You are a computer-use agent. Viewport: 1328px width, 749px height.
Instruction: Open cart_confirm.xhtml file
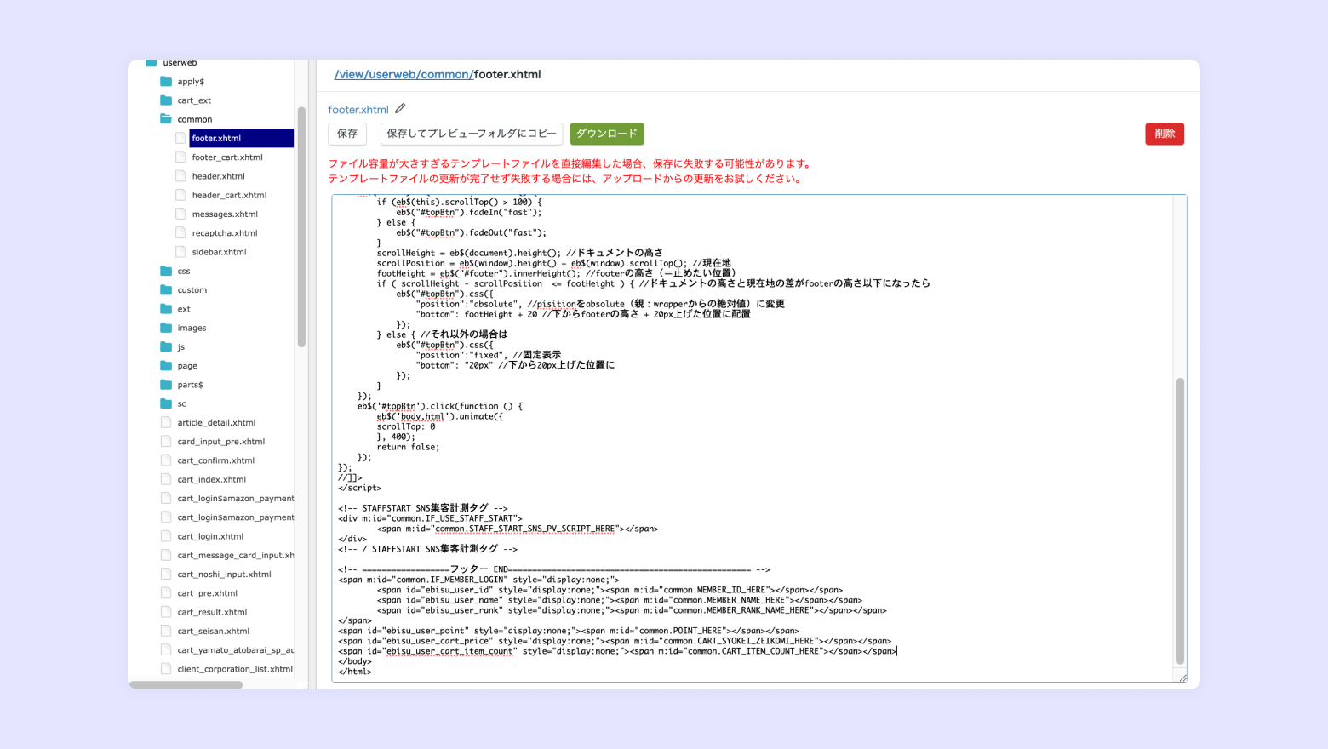click(x=216, y=460)
